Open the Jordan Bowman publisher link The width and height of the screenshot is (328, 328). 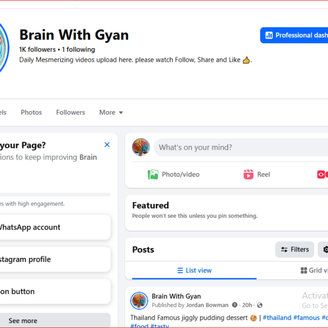tap(207, 305)
